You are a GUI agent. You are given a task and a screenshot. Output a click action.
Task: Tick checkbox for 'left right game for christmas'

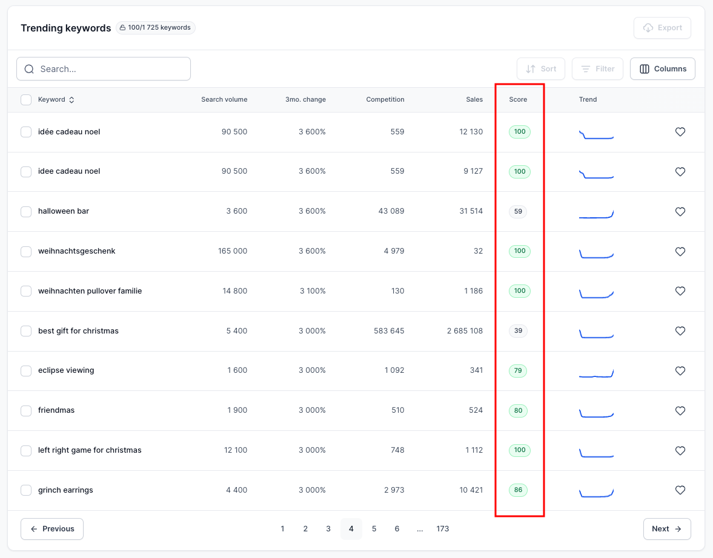click(x=26, y=451)
